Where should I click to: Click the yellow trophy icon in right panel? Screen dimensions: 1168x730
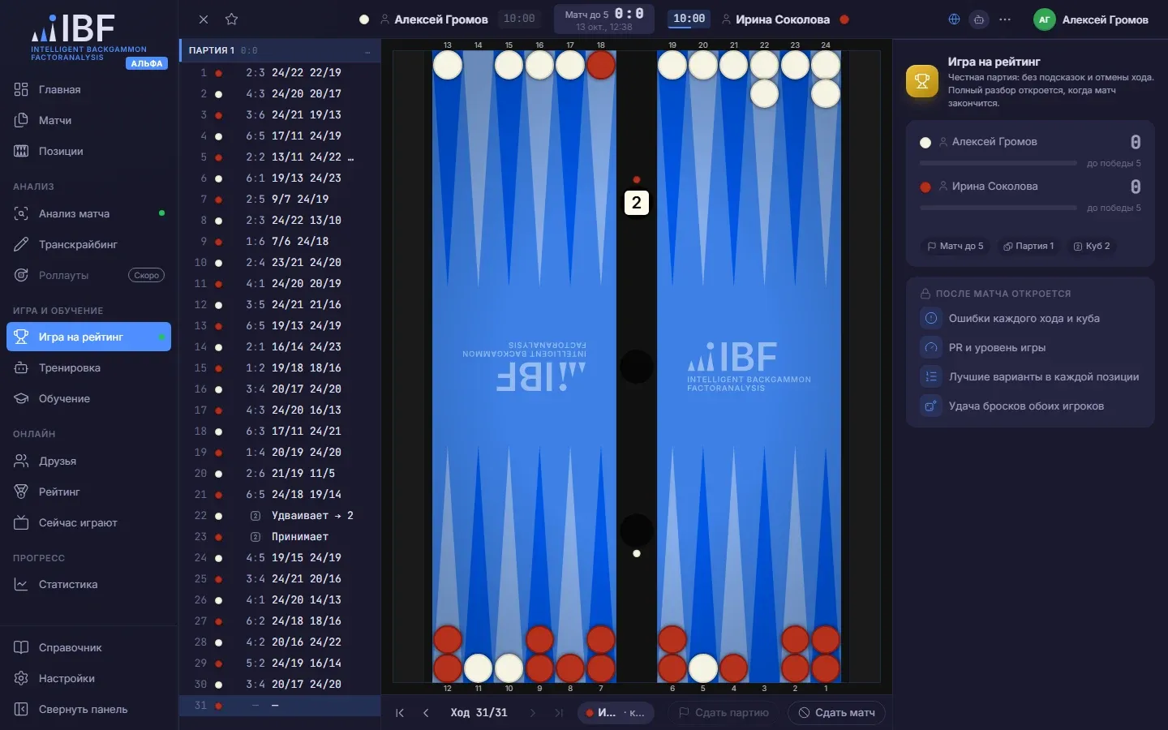click(922, 81)
